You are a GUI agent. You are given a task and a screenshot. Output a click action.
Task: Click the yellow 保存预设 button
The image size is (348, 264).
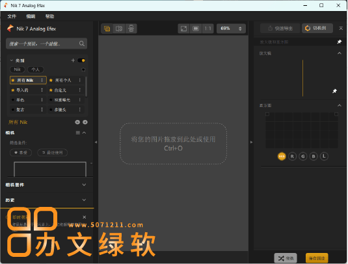[317, 258]
